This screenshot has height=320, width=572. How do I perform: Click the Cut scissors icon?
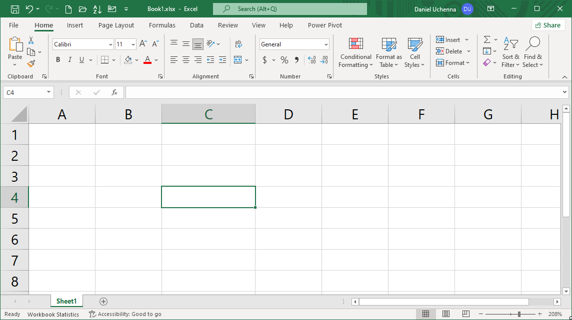click(31, 40)
